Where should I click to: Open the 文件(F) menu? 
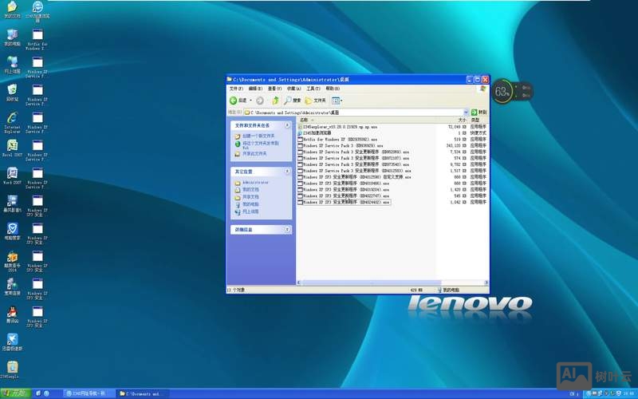coord(237,89)
